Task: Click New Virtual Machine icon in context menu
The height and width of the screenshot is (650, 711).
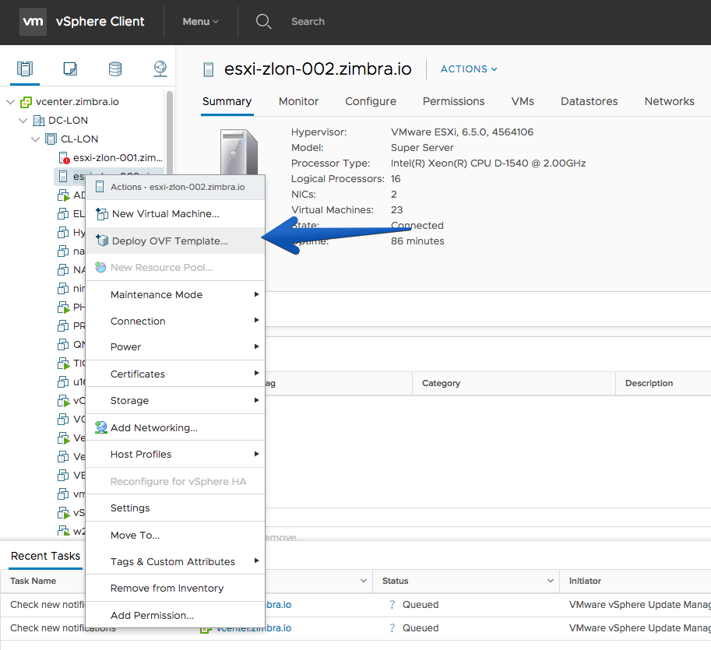Action: click(102, 213)
